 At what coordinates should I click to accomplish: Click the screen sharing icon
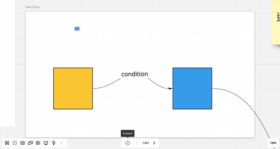(46, 143)
